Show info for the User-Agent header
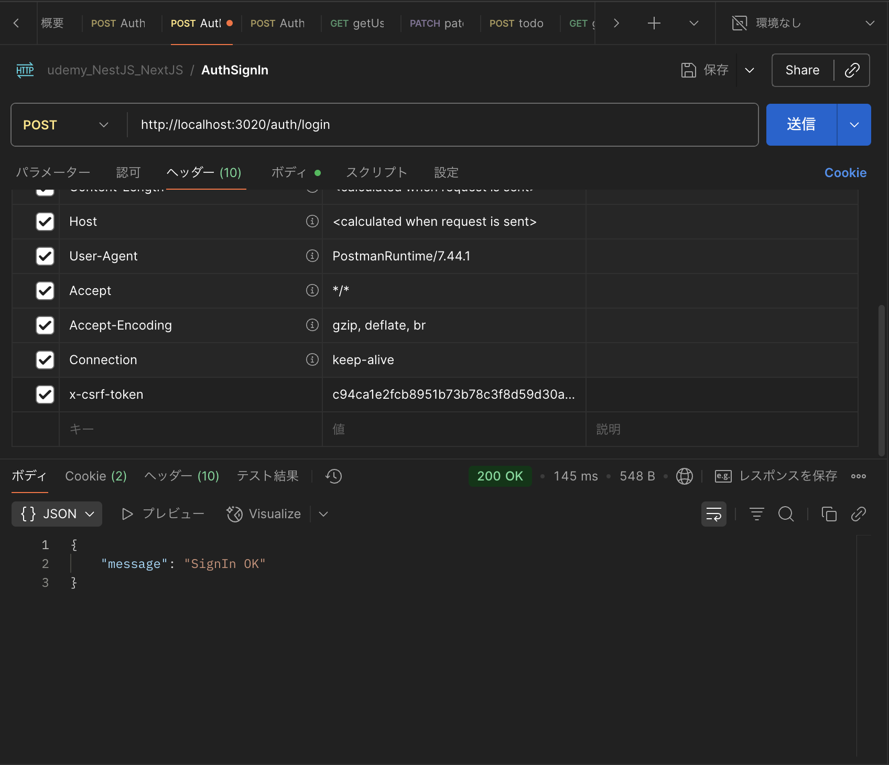The height and width of the screenshot is (765, 889). (312, 256)
